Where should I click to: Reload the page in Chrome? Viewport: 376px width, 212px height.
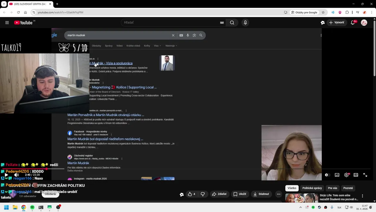(18, 12)
